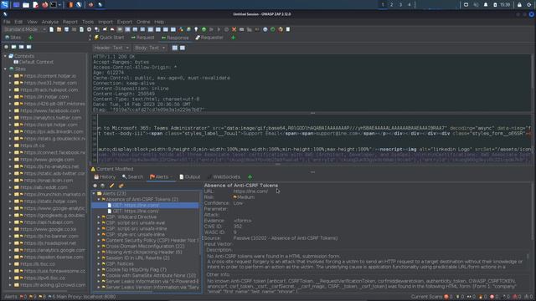Click the red X break icon in toolbar
The height and width of the screenshot is (301, 536).
234,29
